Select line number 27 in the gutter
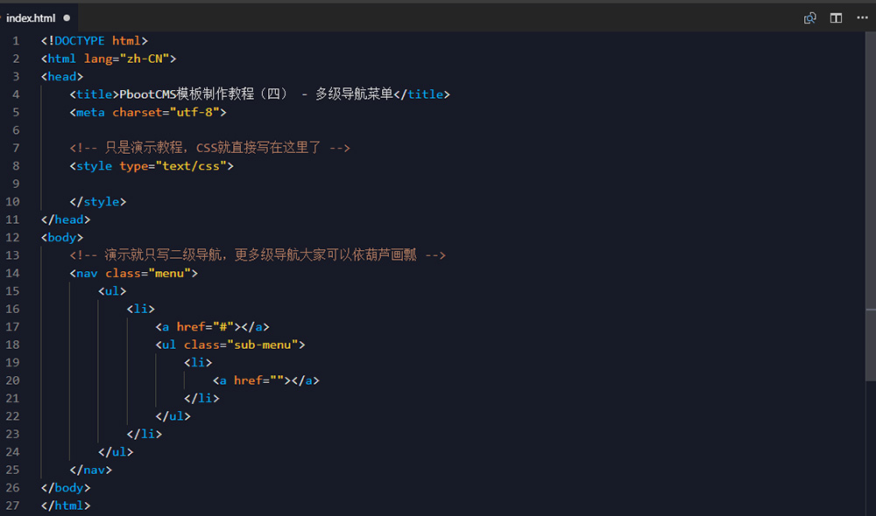Viewport: 876px width, 516px height. pyautogui.click(x=12, y=506)
